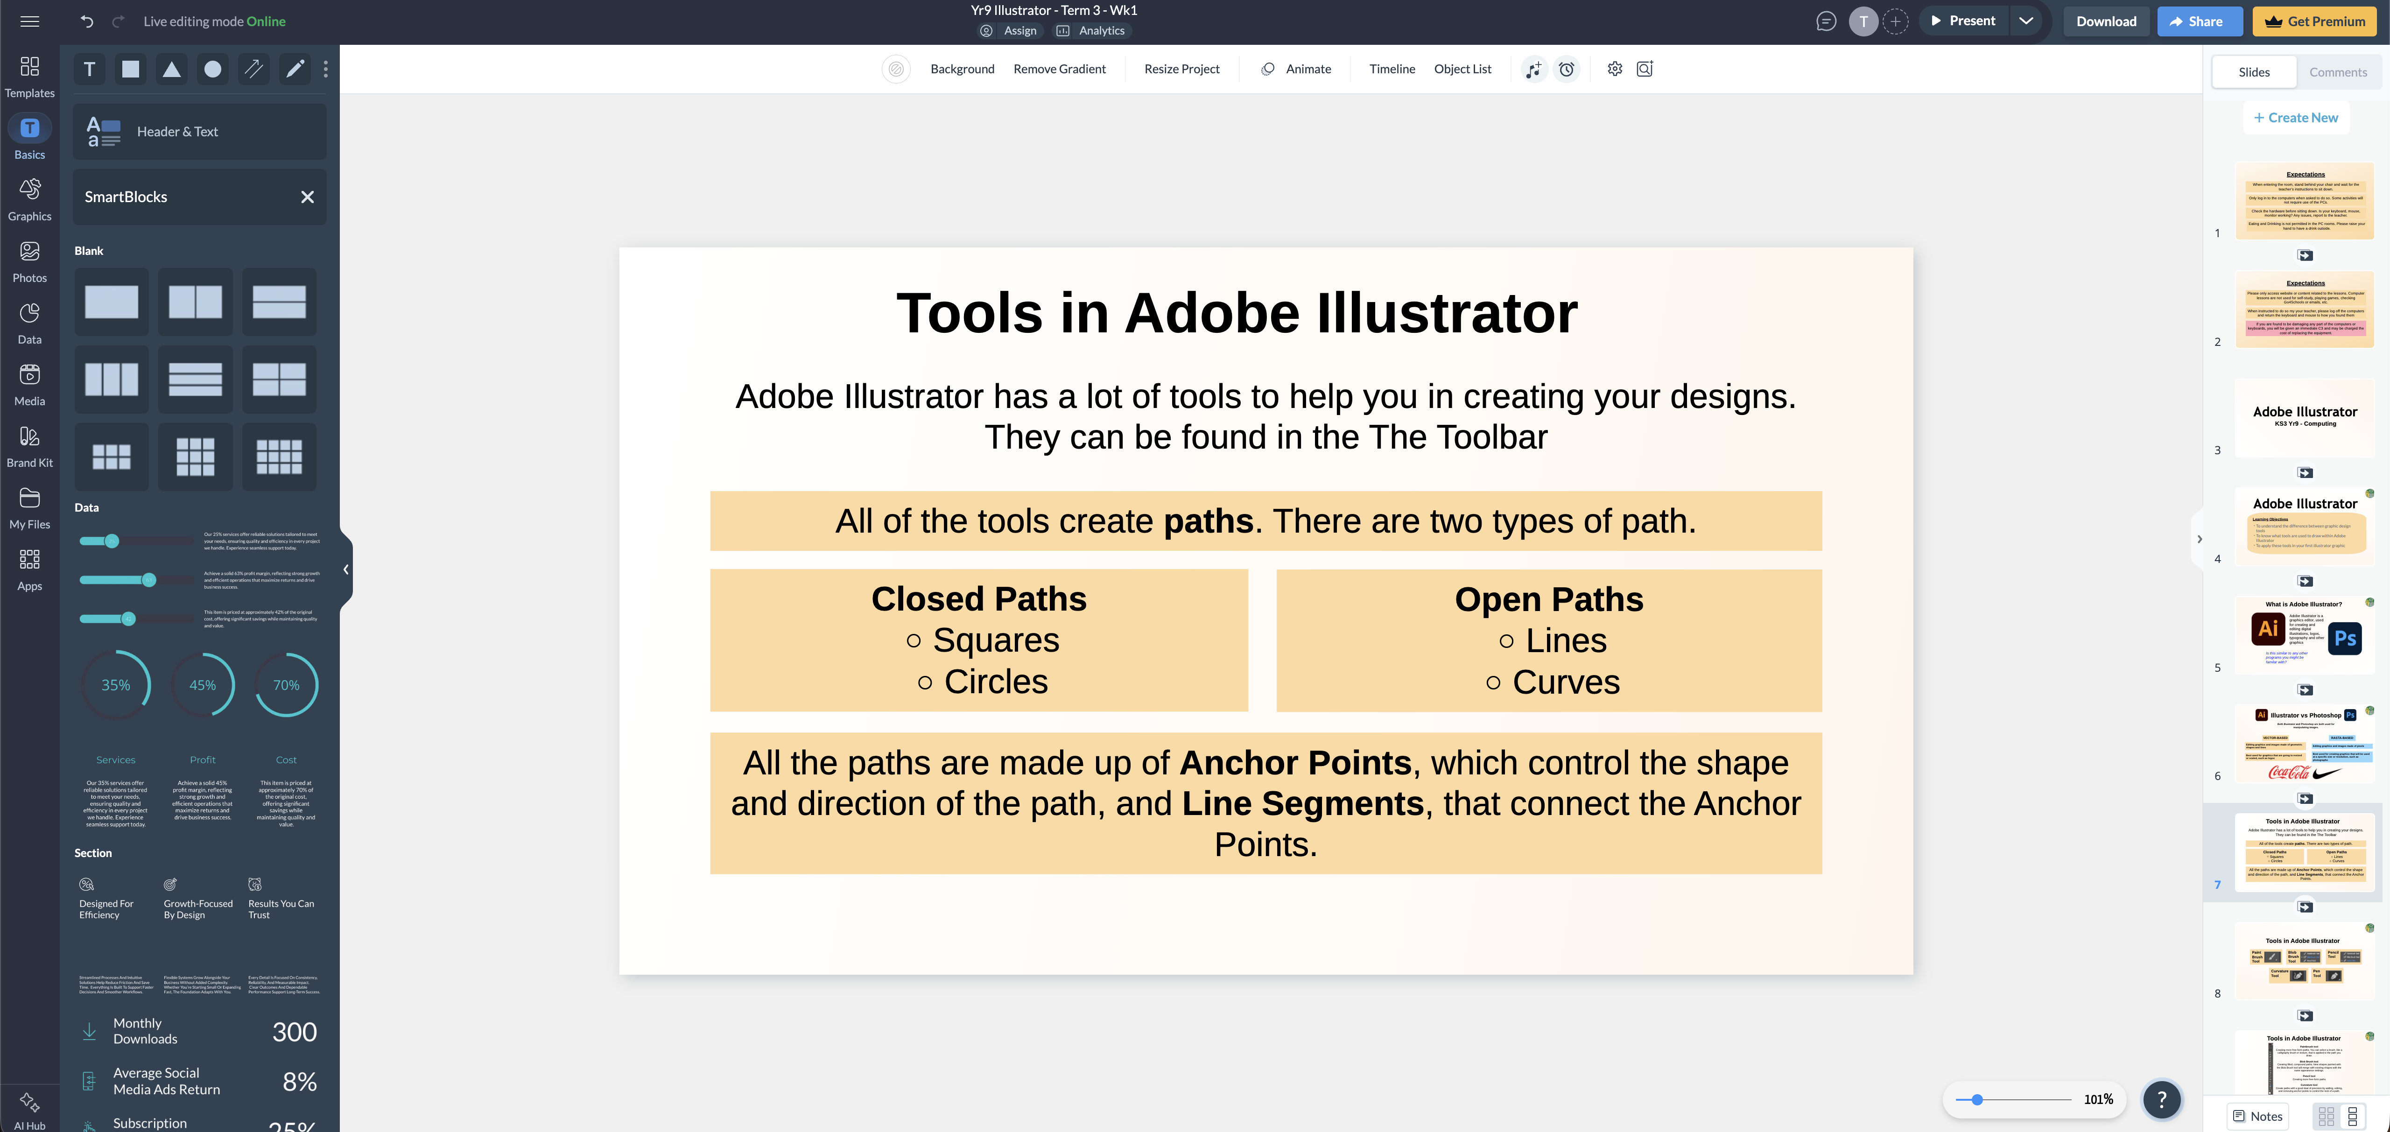Image resolution: width=2390 pixels, height=1132 pixels.
Task: Select the circle shape tool
Action: (212, 69)
